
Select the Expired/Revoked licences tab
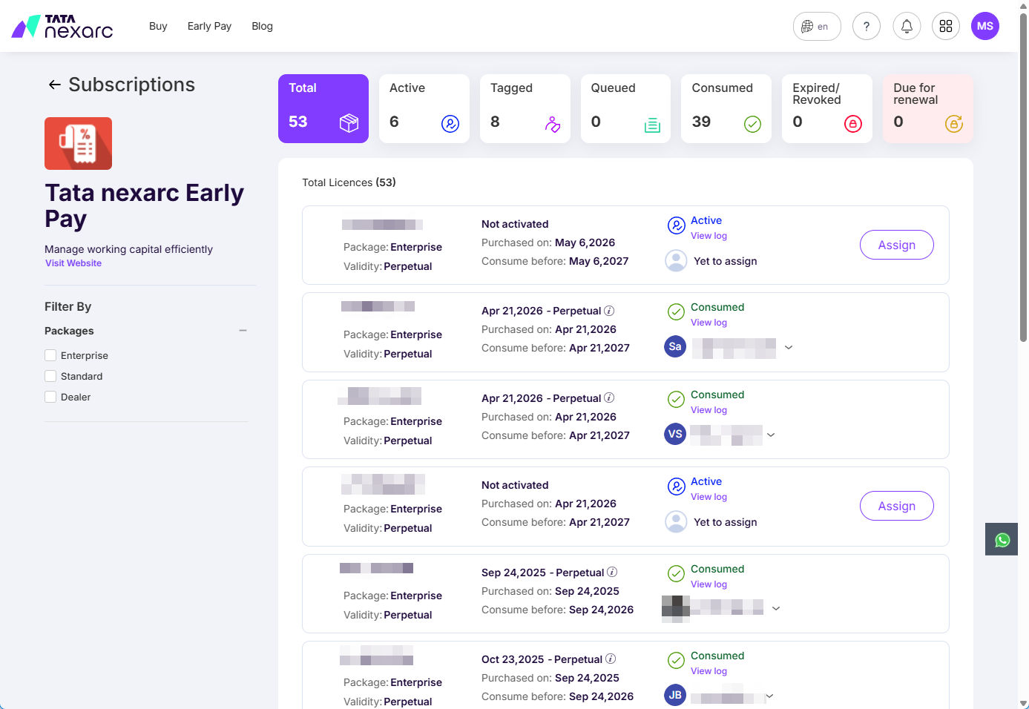click(x=827, y=108)
